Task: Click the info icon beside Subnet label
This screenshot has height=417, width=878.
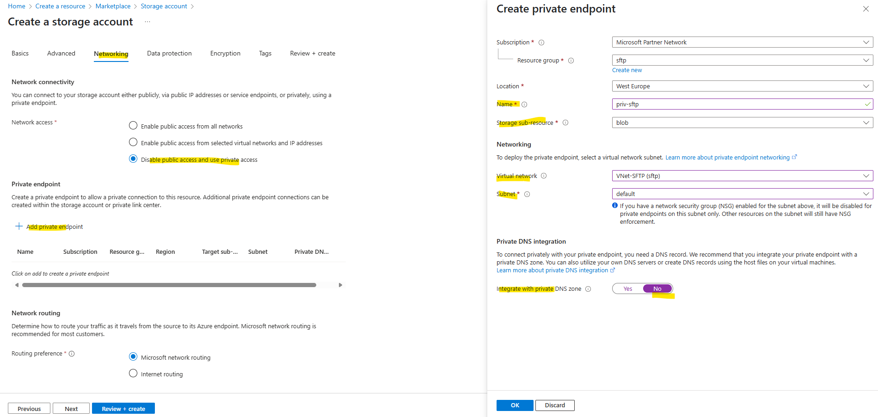Action: (527, 194)
